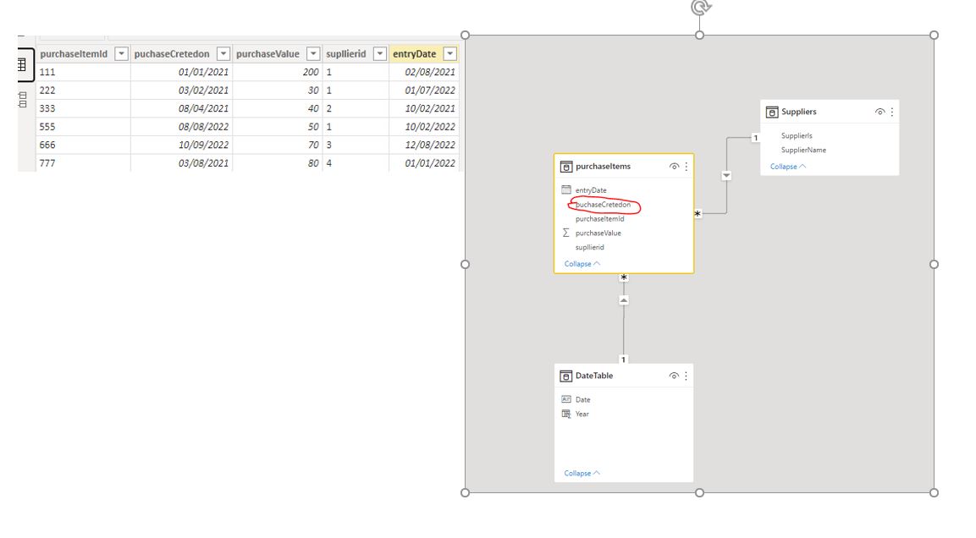Select cell with purchaseItemId 333
Image resolution: width=976 pixels, height=538 pixels.
pyautogui.click(x=84, y=108)
